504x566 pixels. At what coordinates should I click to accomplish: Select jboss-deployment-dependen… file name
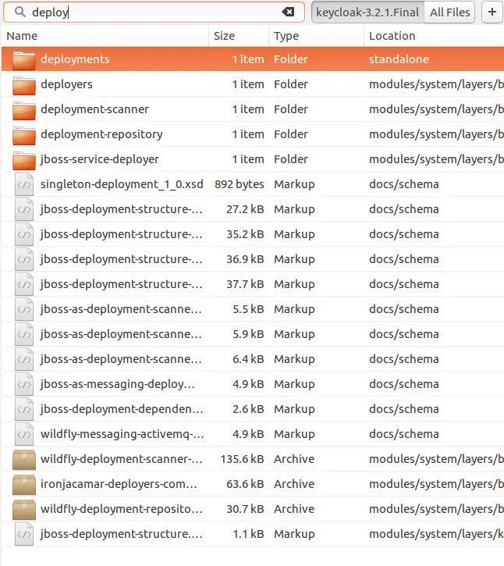(x=122, y=409)
